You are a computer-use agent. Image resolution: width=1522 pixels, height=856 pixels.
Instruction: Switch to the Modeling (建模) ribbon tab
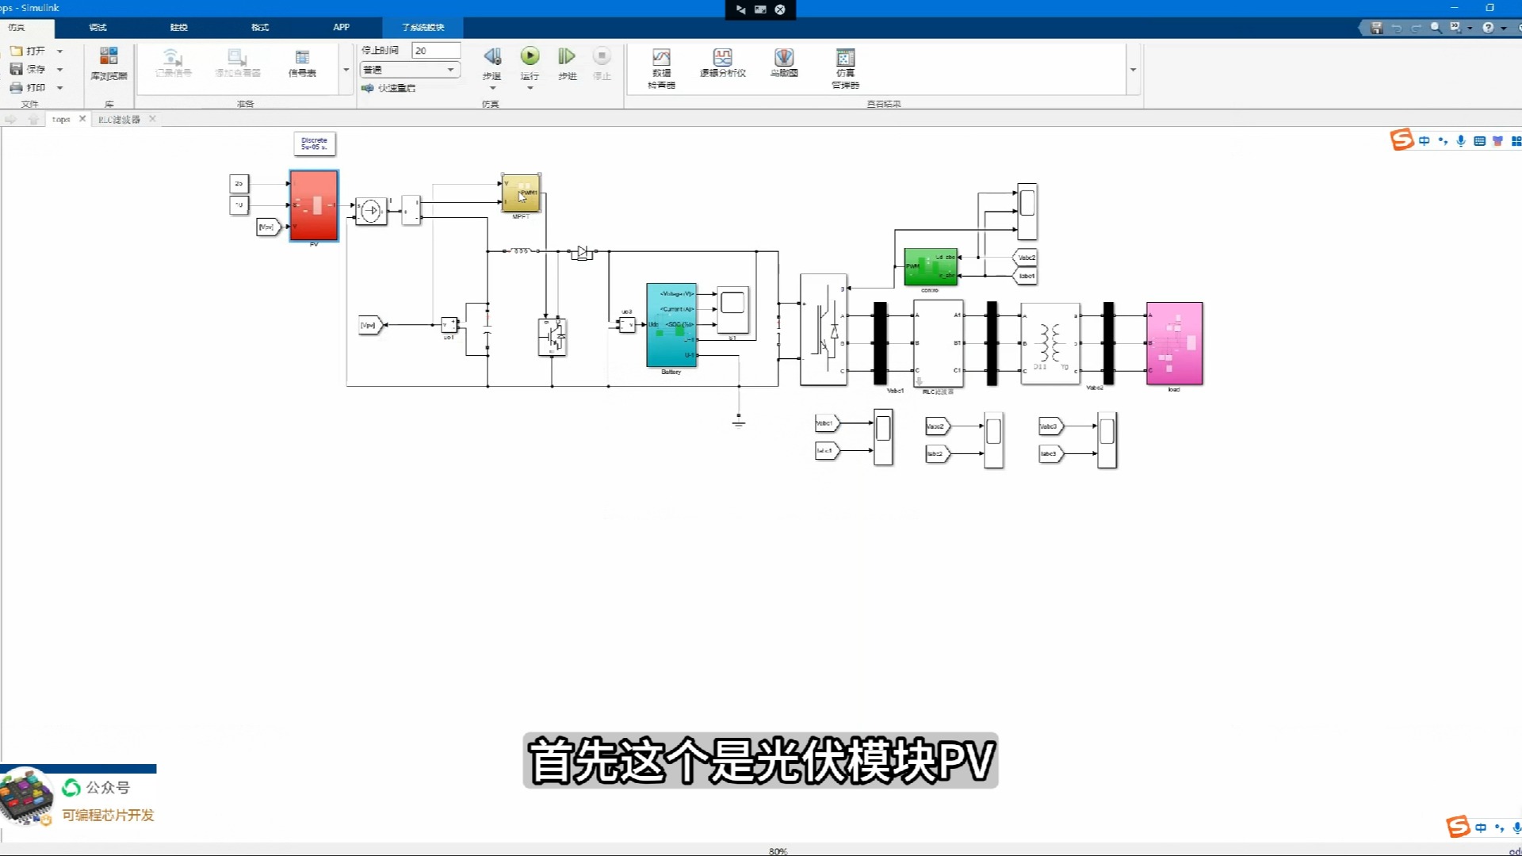coord(179,27)
